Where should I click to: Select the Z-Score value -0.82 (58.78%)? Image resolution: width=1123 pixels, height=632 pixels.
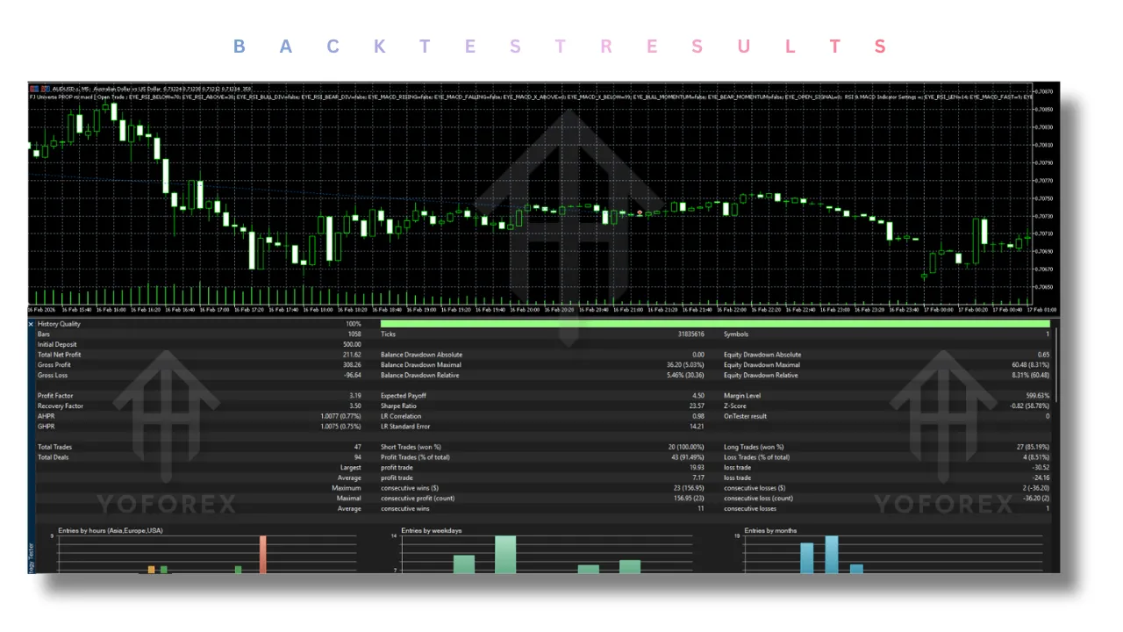tap(1030, 406)
